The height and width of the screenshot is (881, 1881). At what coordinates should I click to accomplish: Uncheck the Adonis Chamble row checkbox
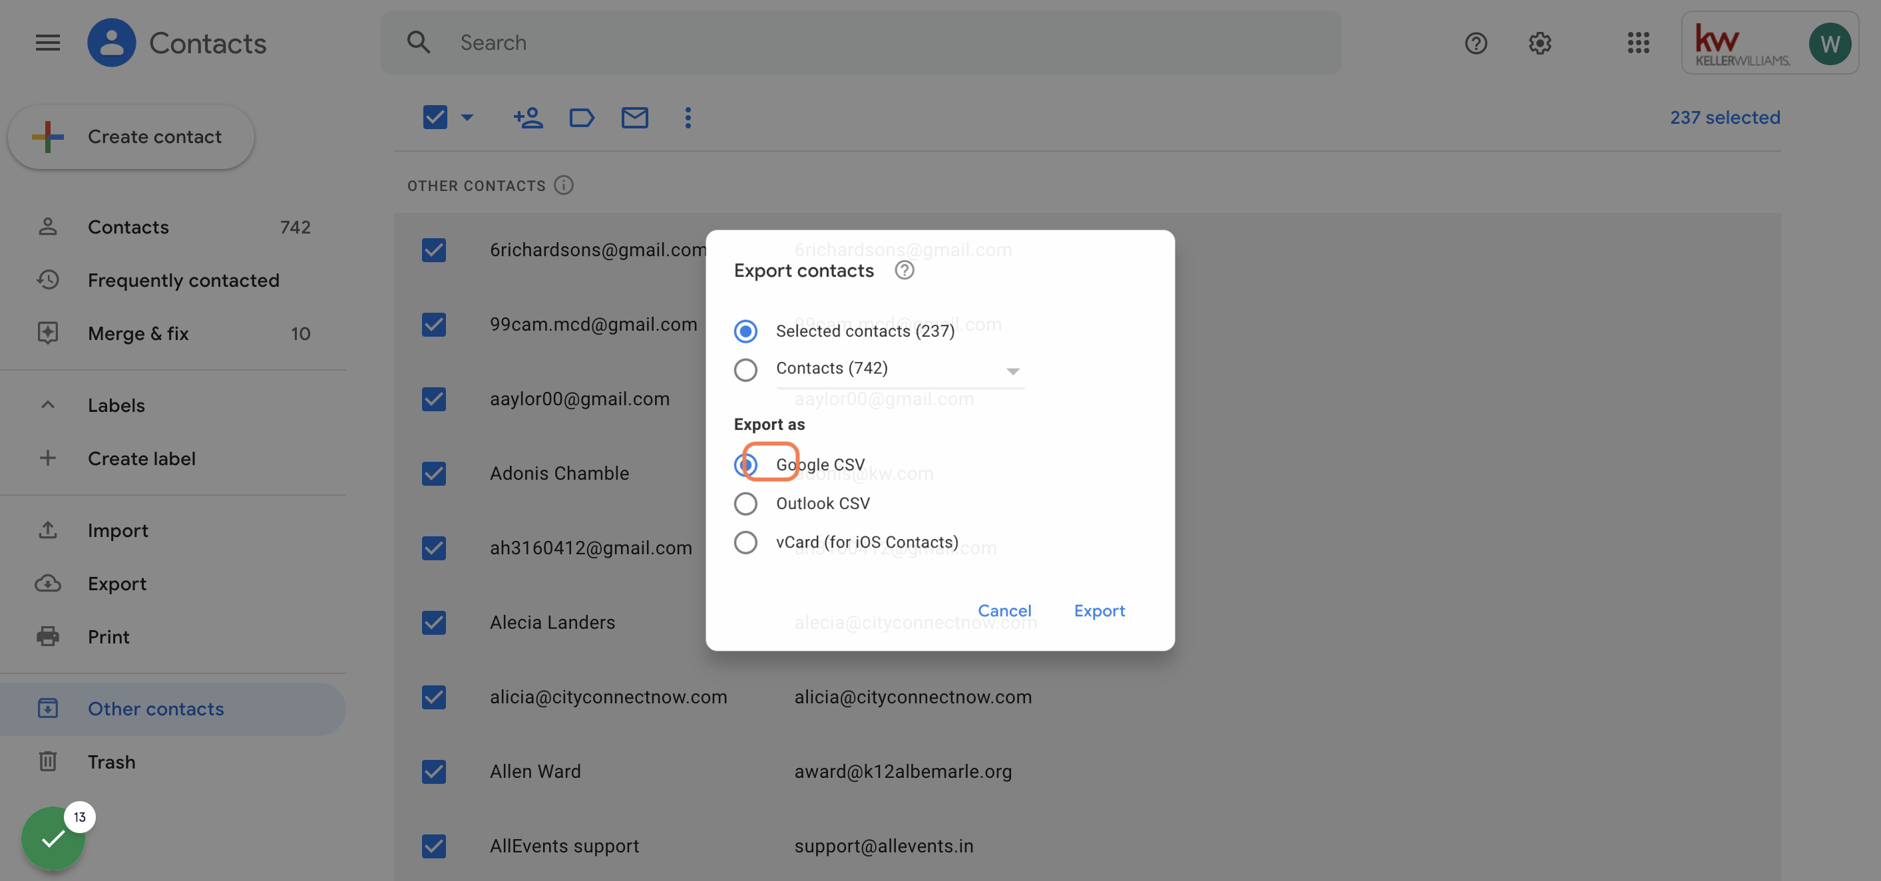point(434,473)
